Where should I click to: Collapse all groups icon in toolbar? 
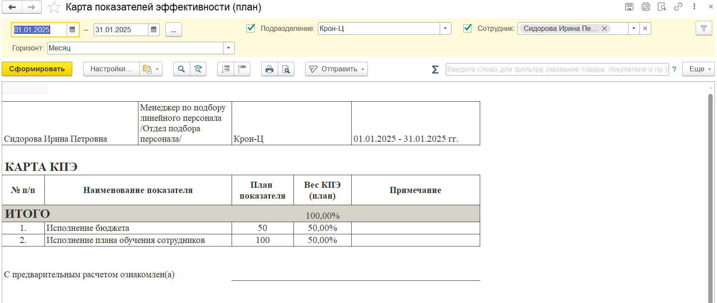point(242,69)
